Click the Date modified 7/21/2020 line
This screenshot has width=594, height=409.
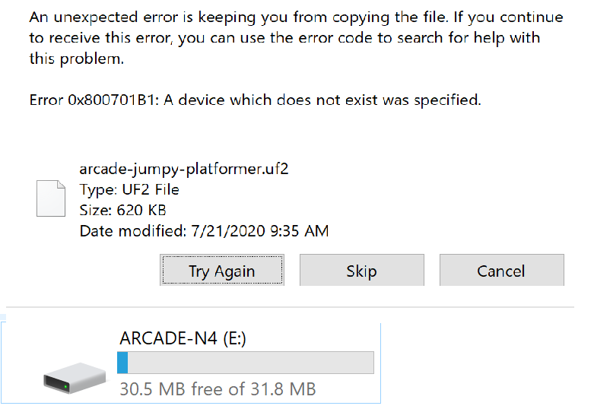click(x=204, y=230)
